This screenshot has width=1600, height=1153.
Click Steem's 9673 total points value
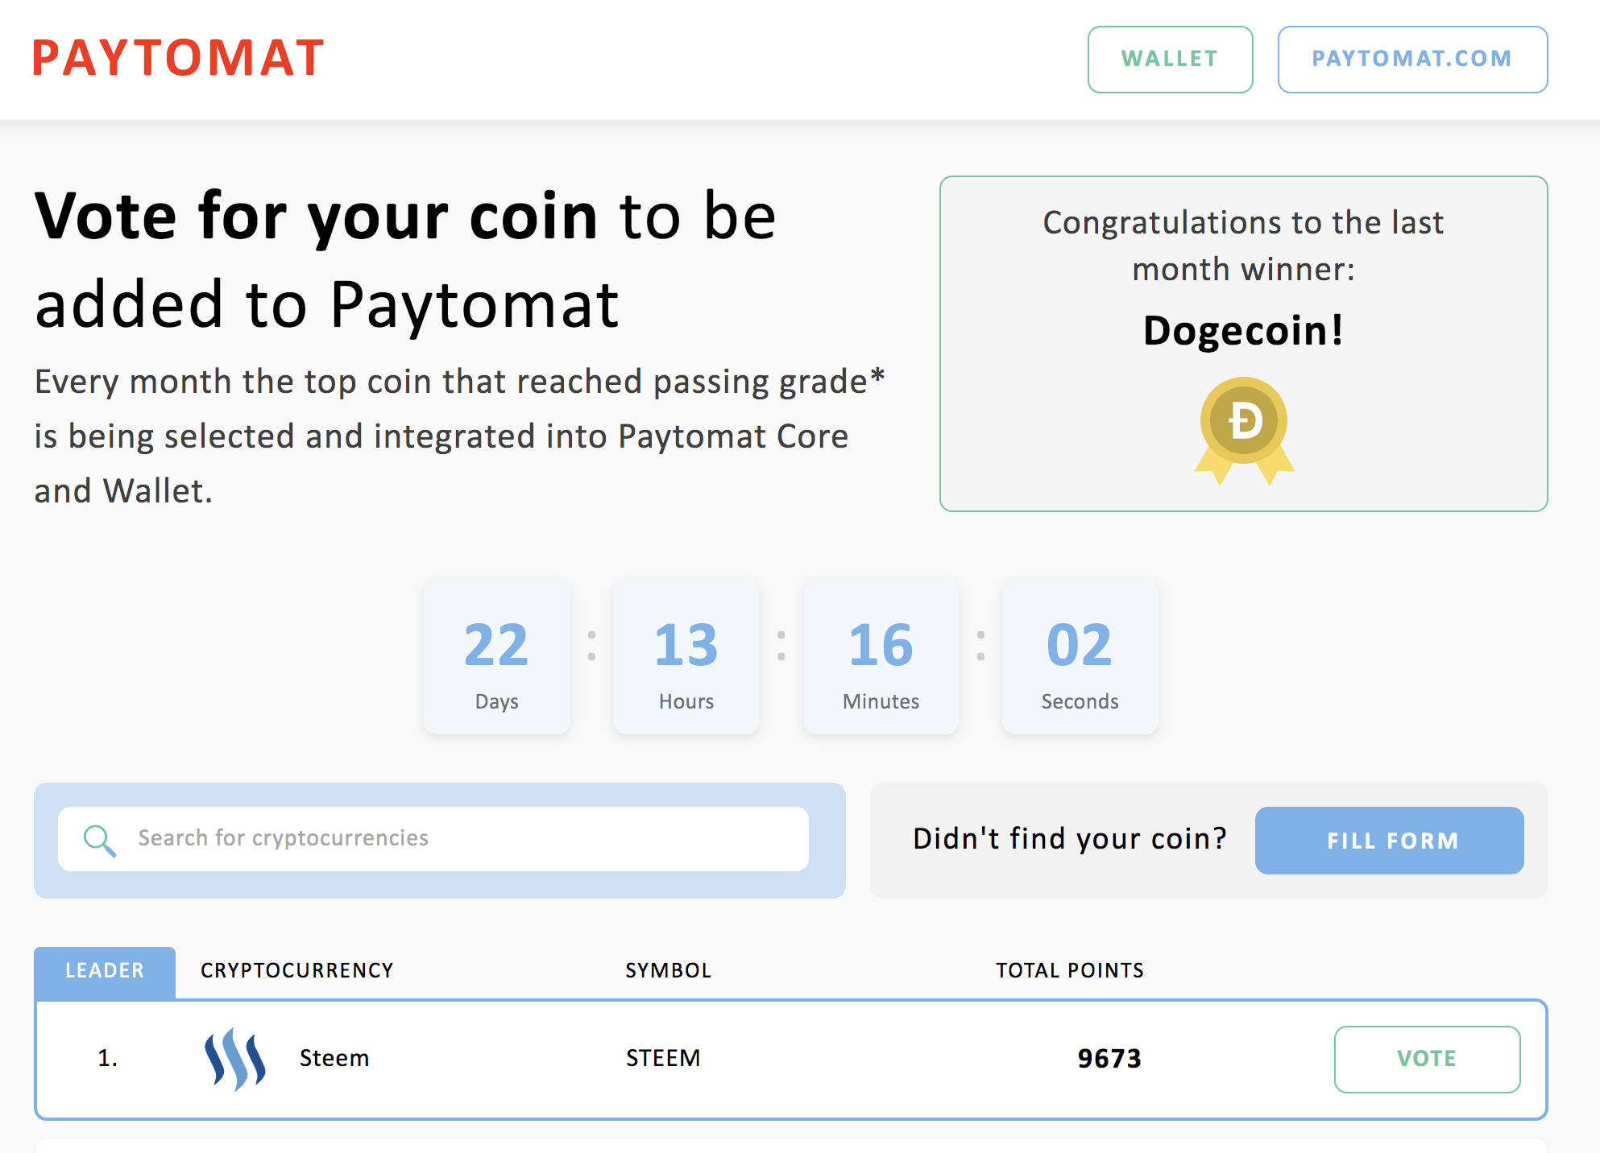tap(1109, 1059)
